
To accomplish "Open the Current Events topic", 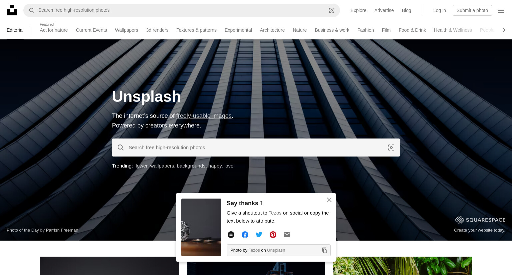I will (x=91, y=30).
